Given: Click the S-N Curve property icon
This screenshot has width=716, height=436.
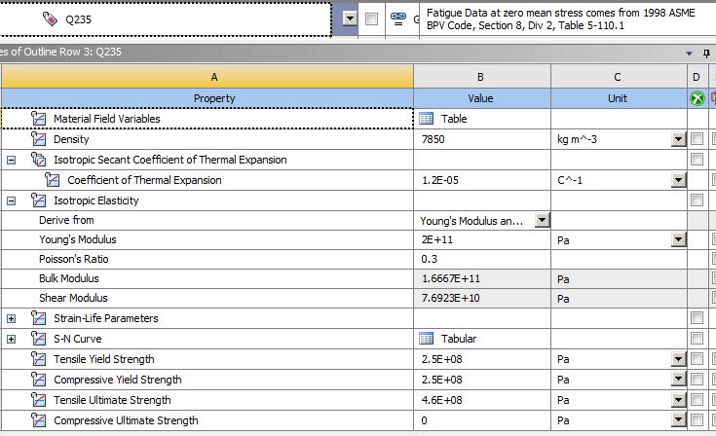Looking at the screenshot, I should (39, 339).
